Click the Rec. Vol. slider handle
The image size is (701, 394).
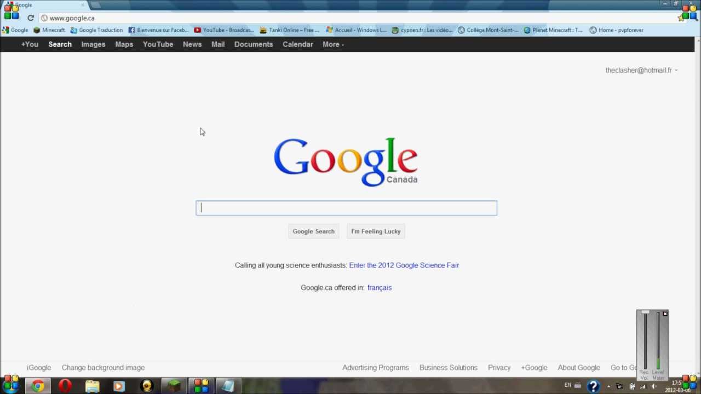[x=645, y=312]
